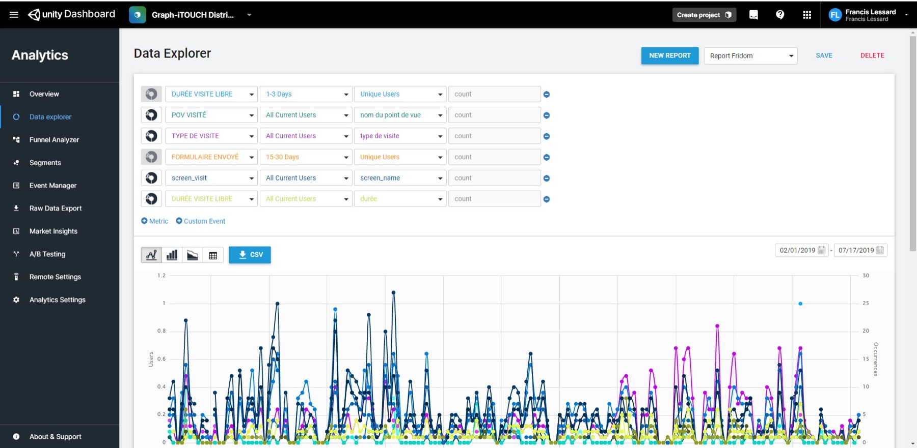Remove the POV VISITÉ row
Image resolution: width=917 pixels, height=448 pixels.
[547, 115]
